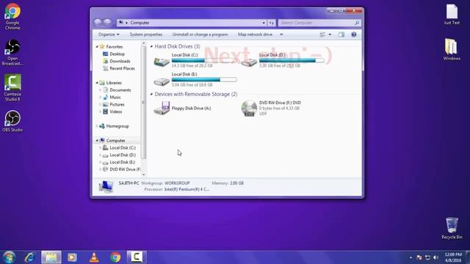Select the Just Text file on desktop

452,15
